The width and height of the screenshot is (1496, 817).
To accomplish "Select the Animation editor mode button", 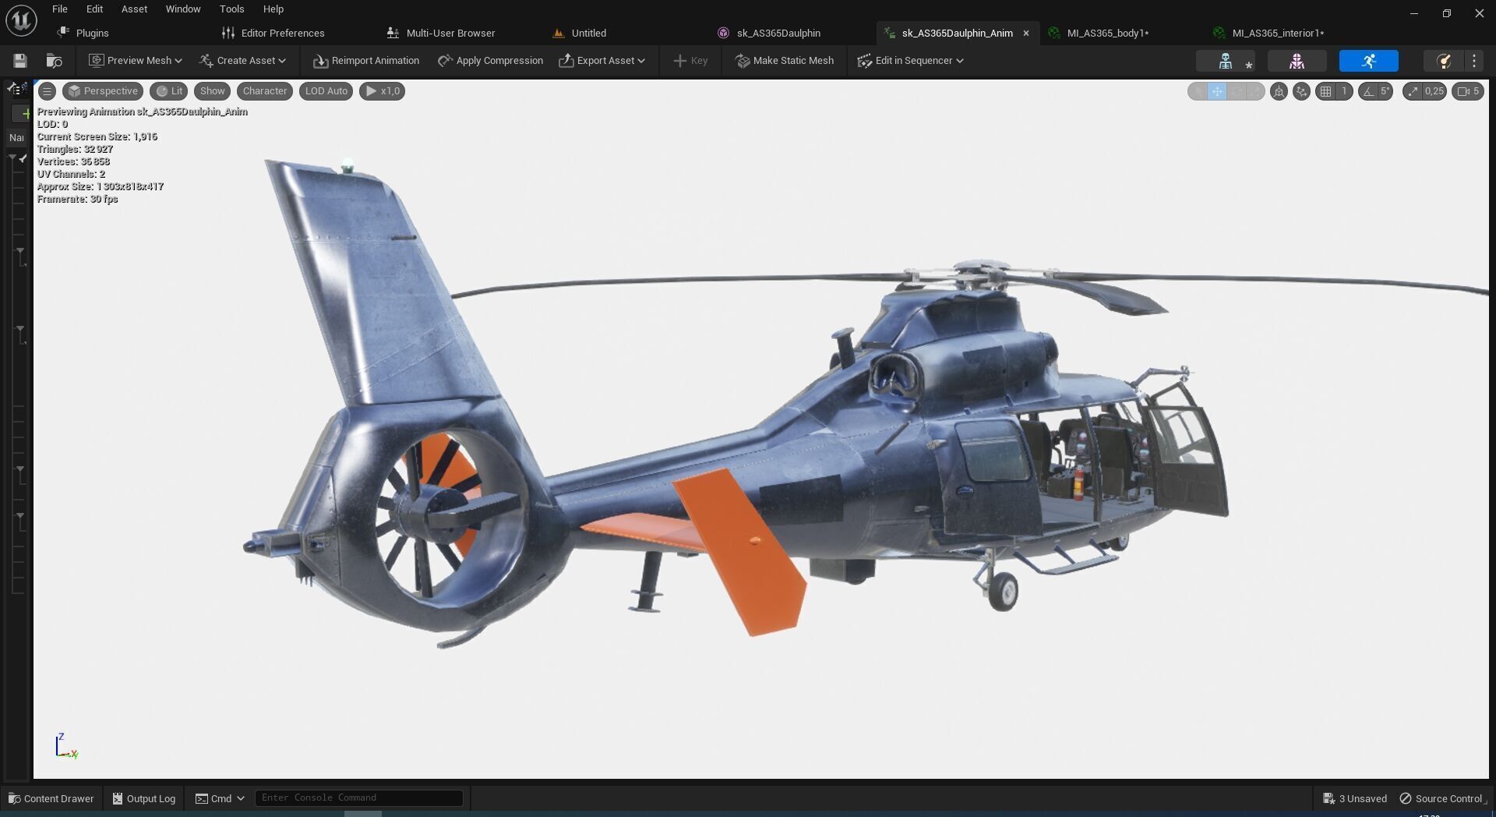I will pos(1368,61).
